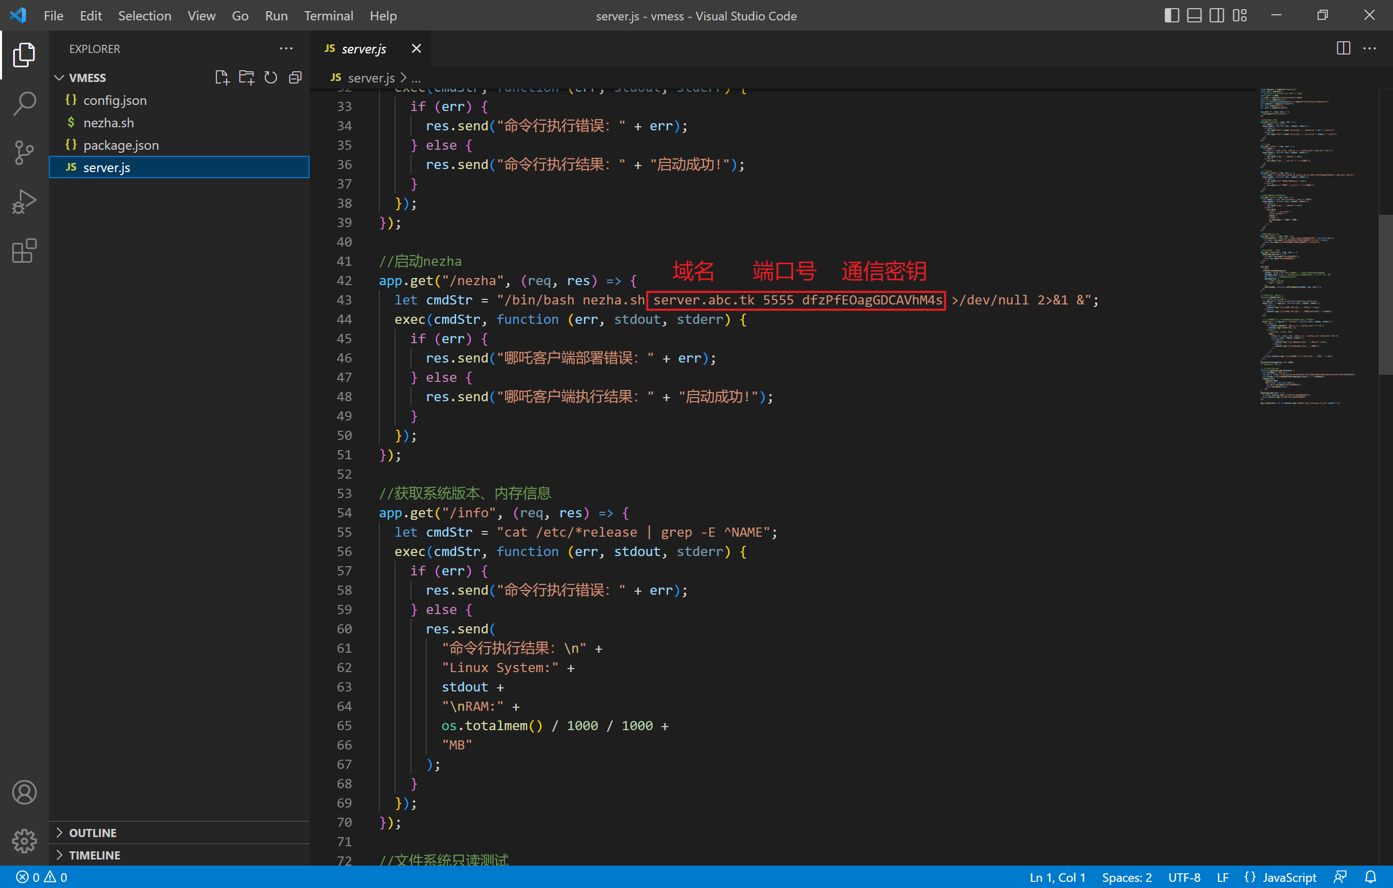The image size is (1393, 888).
Task: Click the New Folder icon in explorer
Action: [246, 77]
